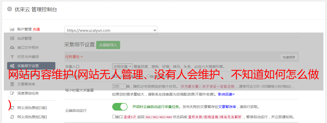Check the 接口 checkbox

pyautogui.click(x=114, y=117)
